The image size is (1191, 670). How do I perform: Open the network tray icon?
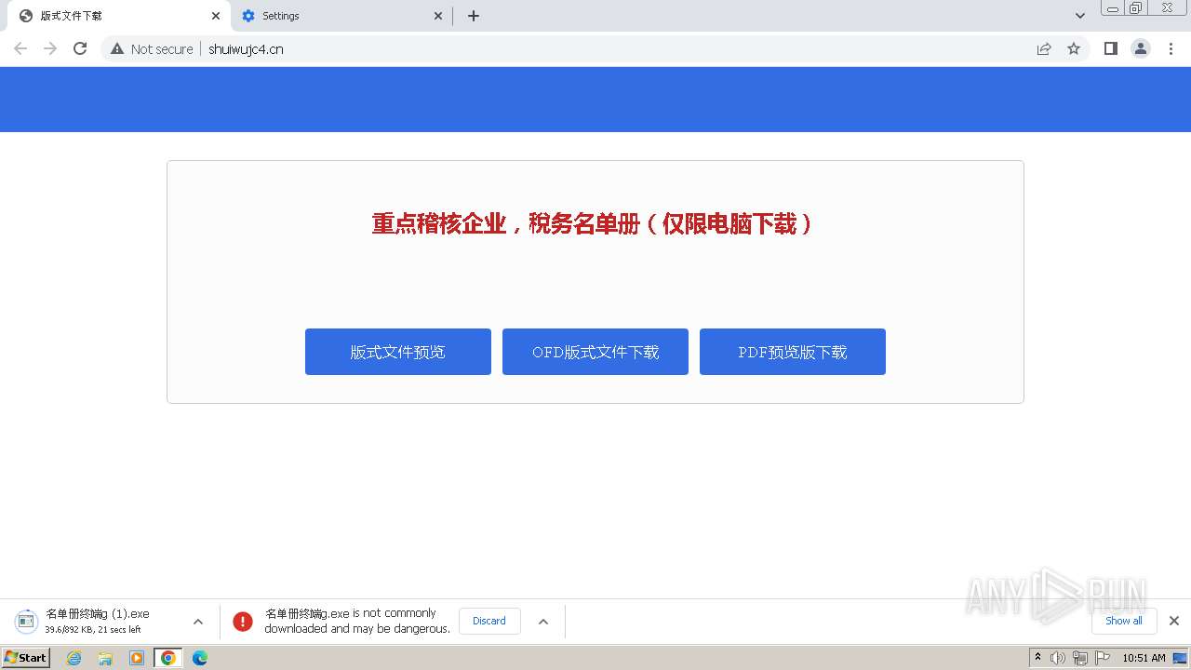pyautogui.click(x=1080, y=658)
